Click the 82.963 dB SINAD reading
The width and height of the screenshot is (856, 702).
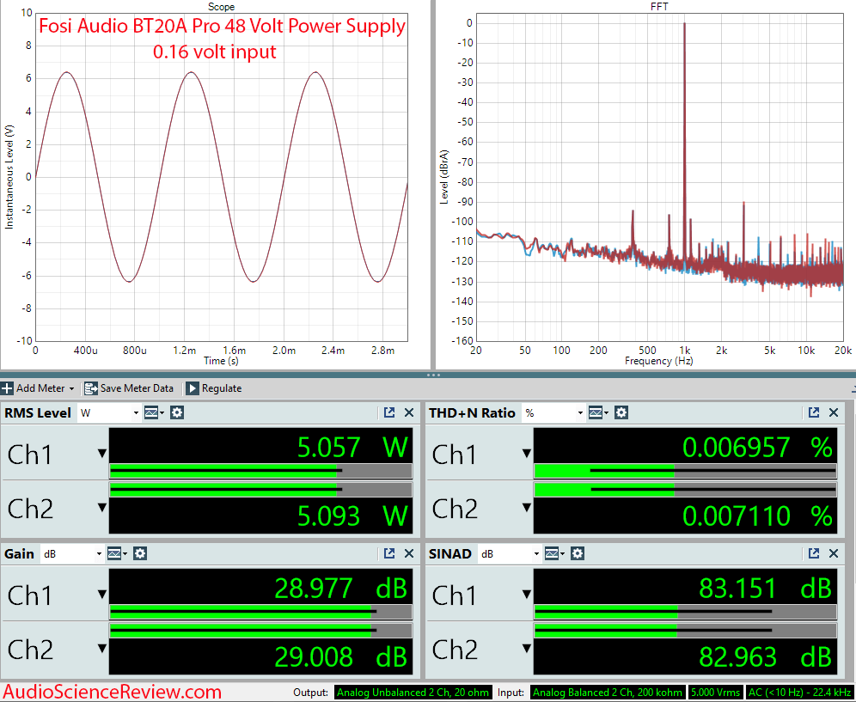[x=766, y=656]
